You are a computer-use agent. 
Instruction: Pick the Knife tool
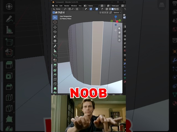point(55,84)
